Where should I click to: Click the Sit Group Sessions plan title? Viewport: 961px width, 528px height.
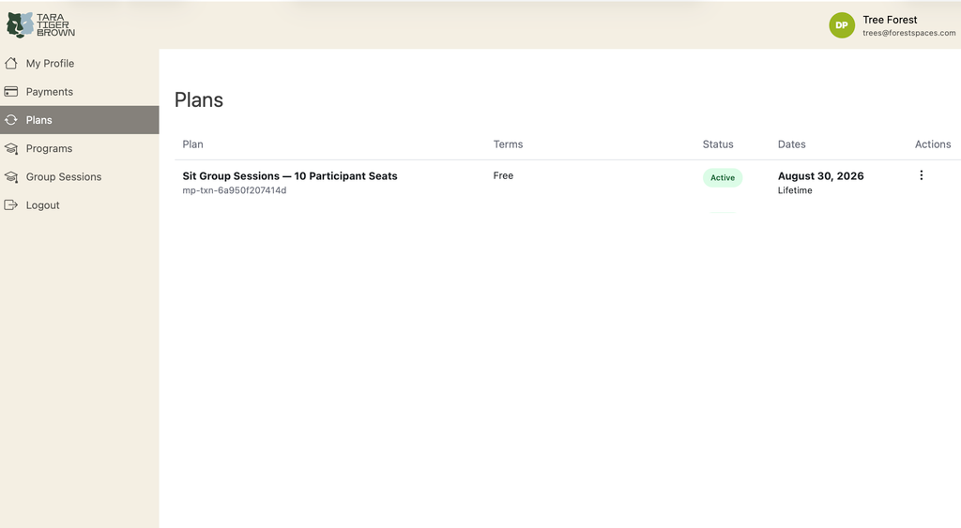[290, 175]
